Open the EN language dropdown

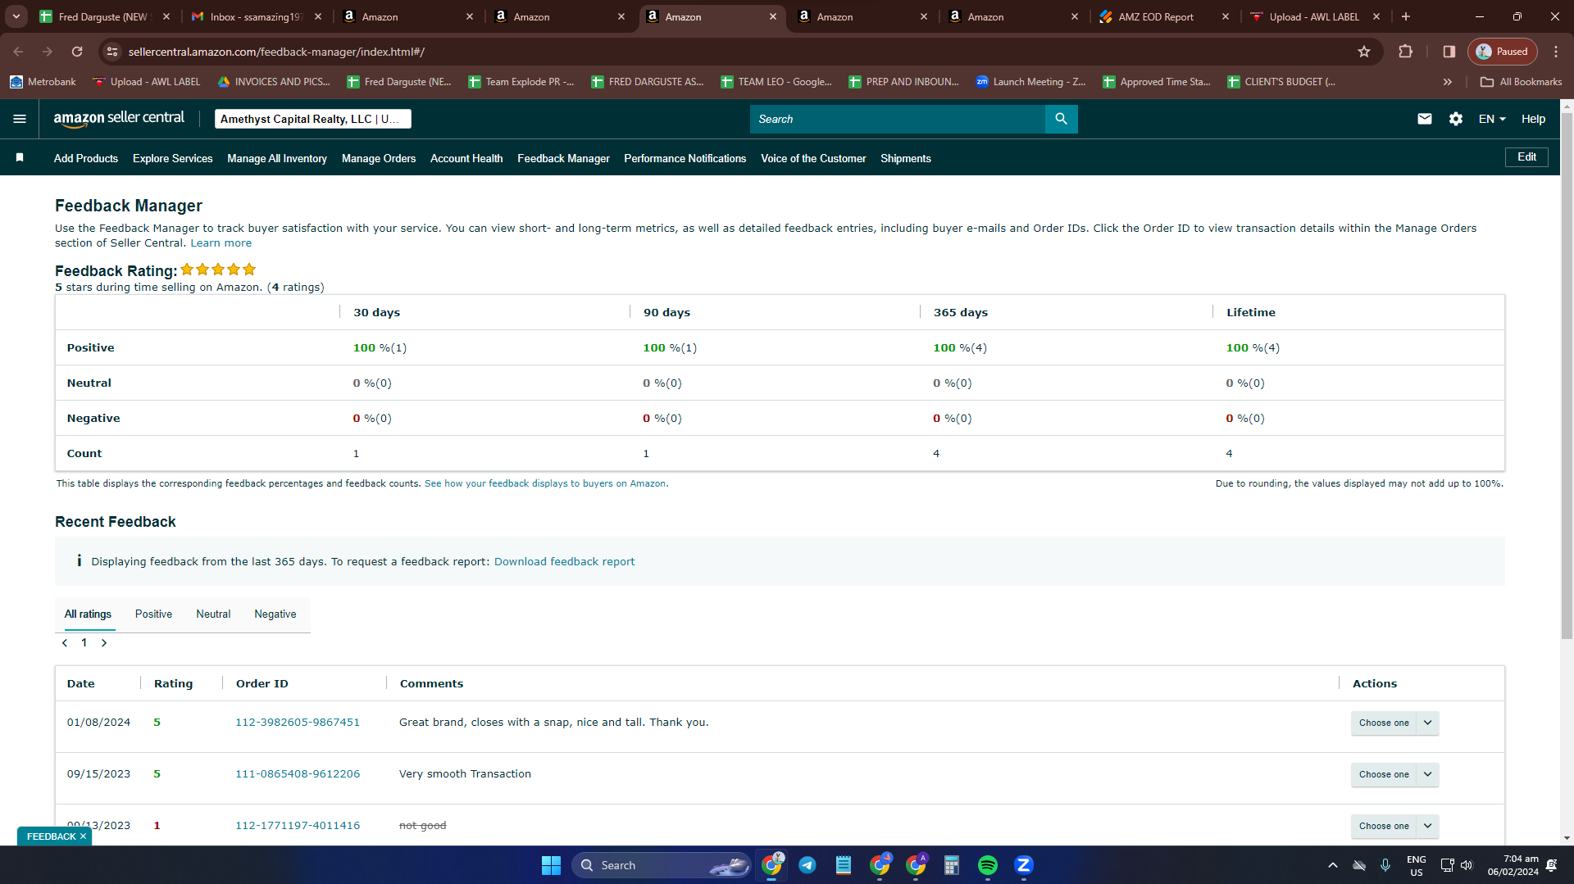(x=1492, y=119)
